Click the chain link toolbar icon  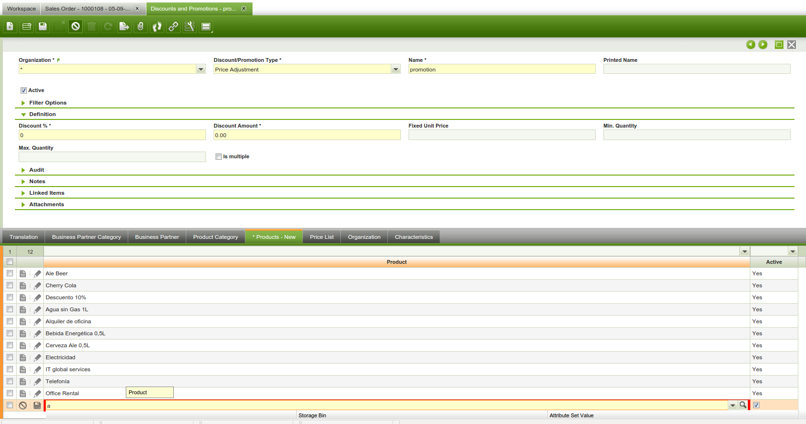coord(173,26)
